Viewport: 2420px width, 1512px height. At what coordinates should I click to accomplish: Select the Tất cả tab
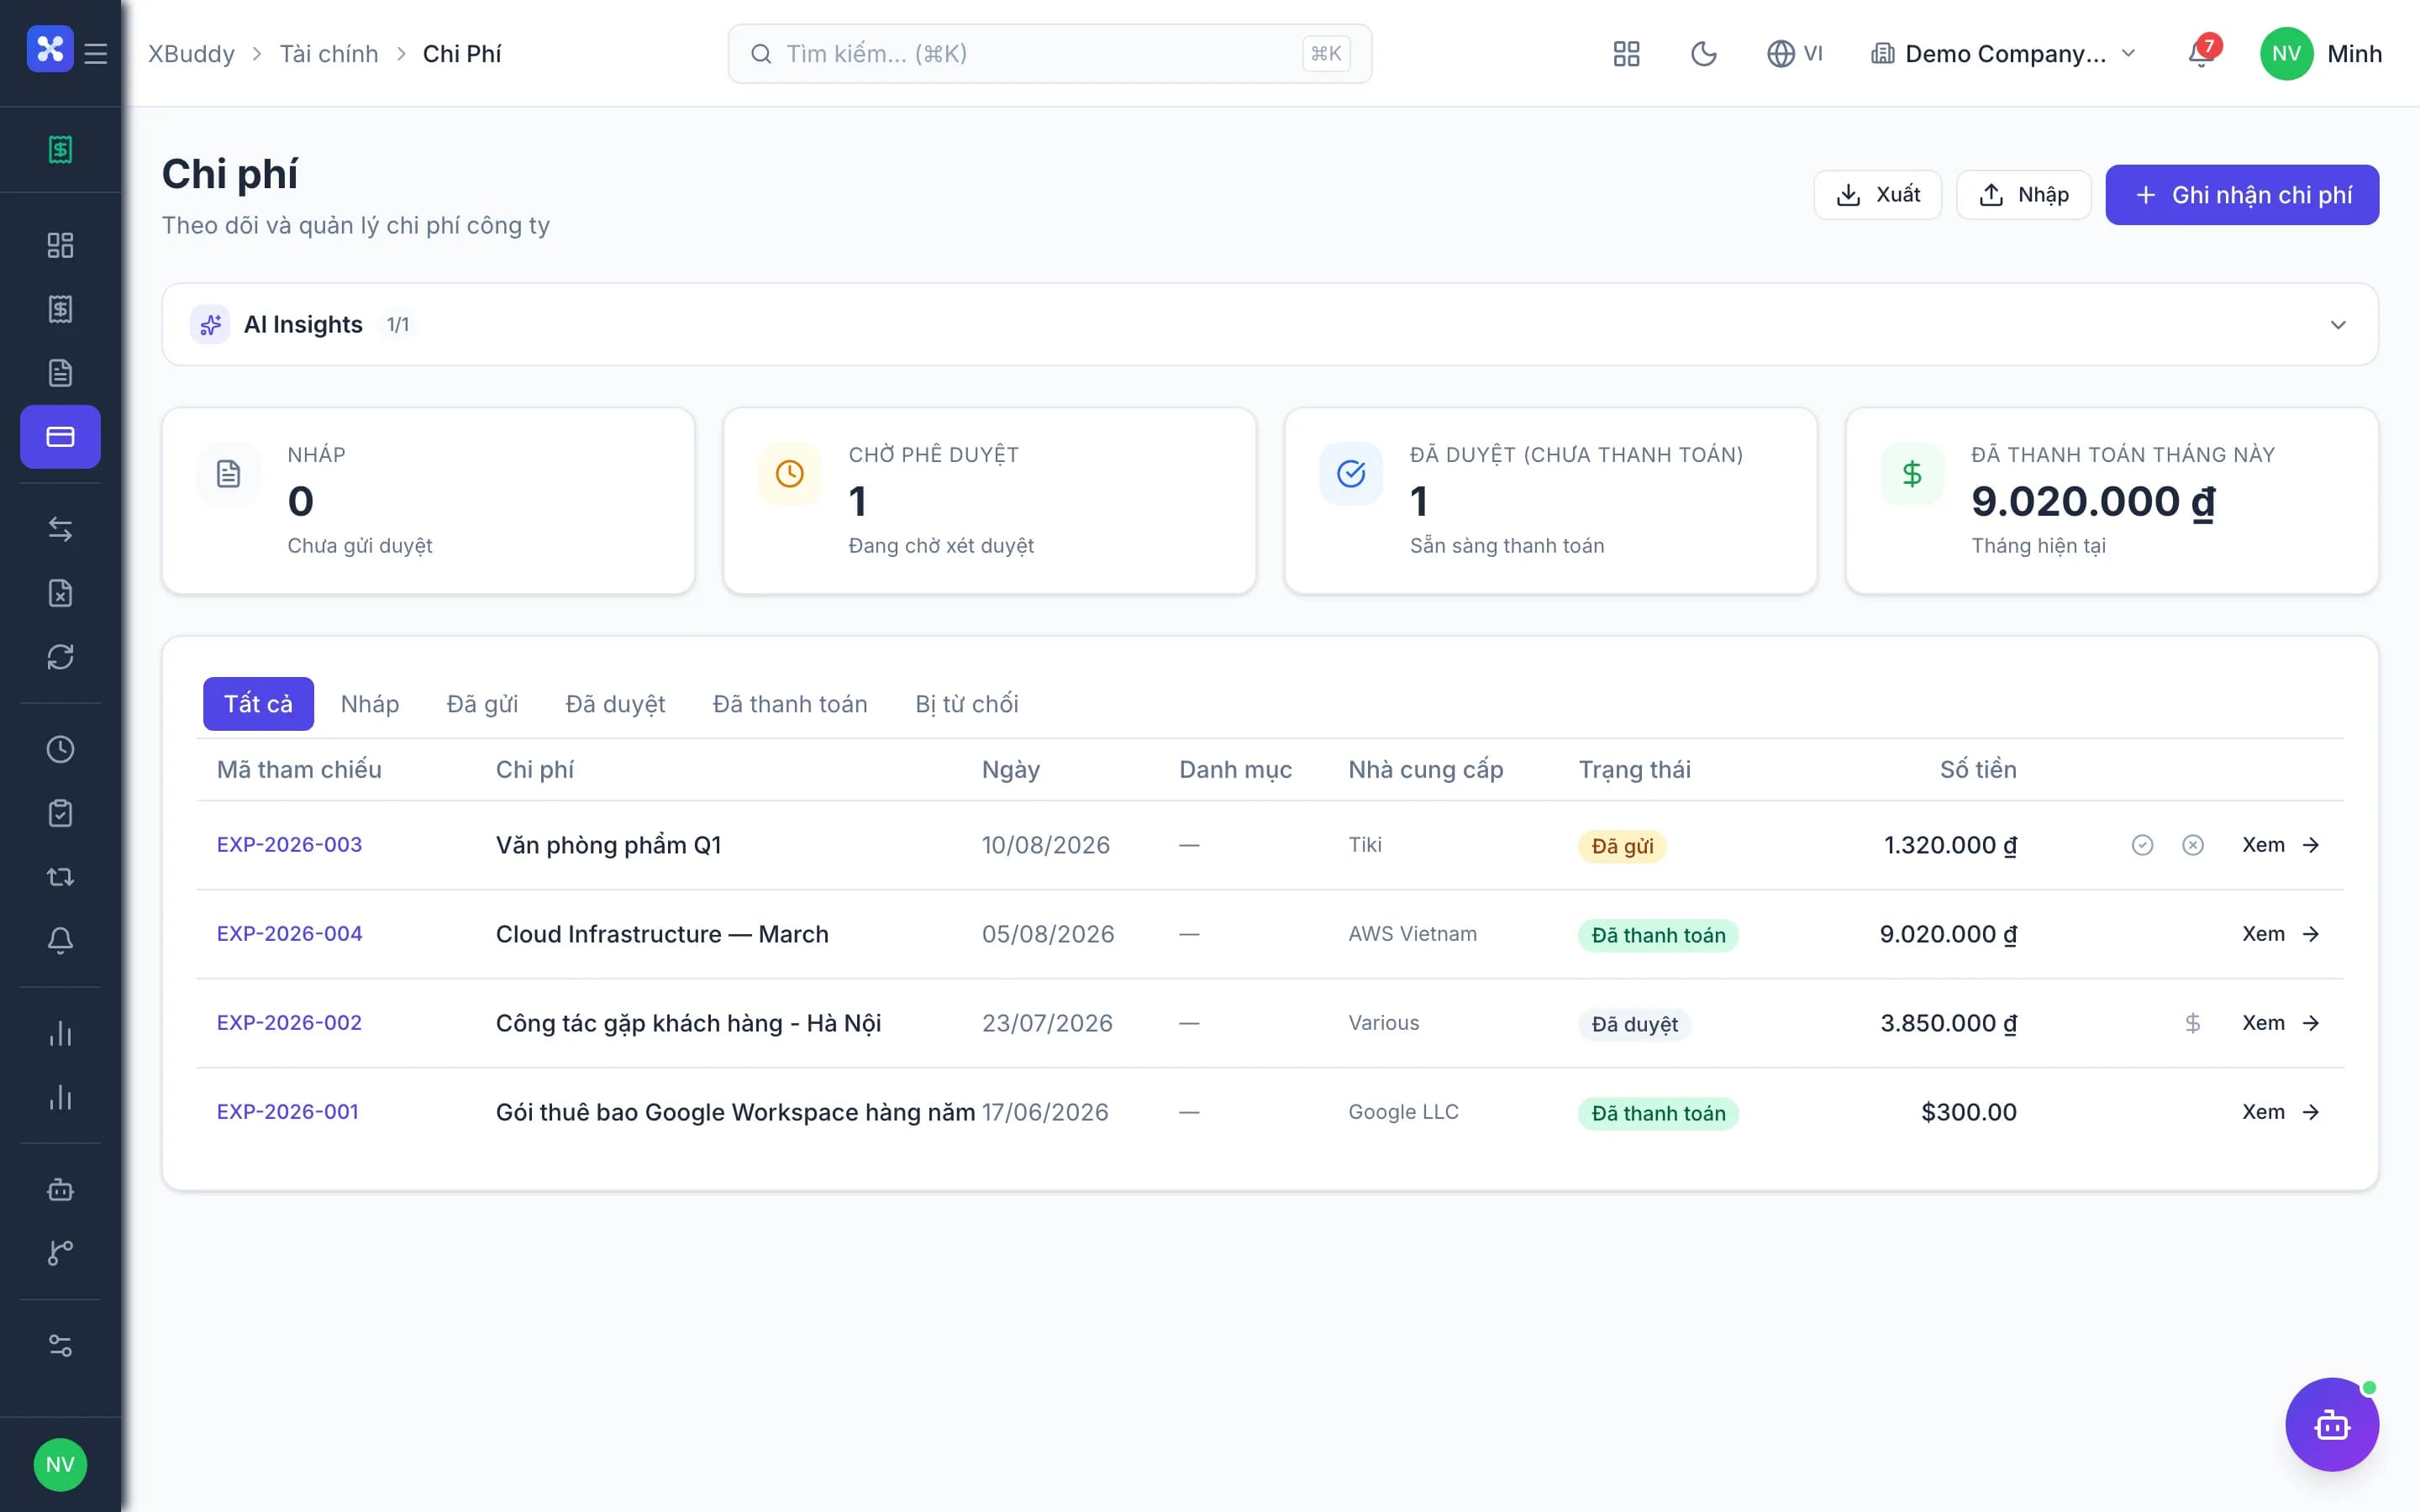258,704
